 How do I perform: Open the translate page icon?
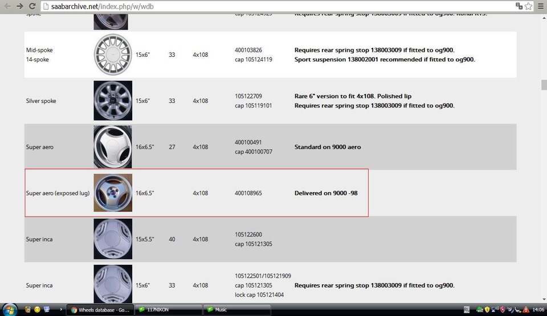tap(519, 6)
